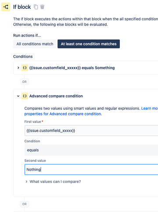Click the braces icon beside Advanced compare condition
Screen dimensions: 158x212
25,96
